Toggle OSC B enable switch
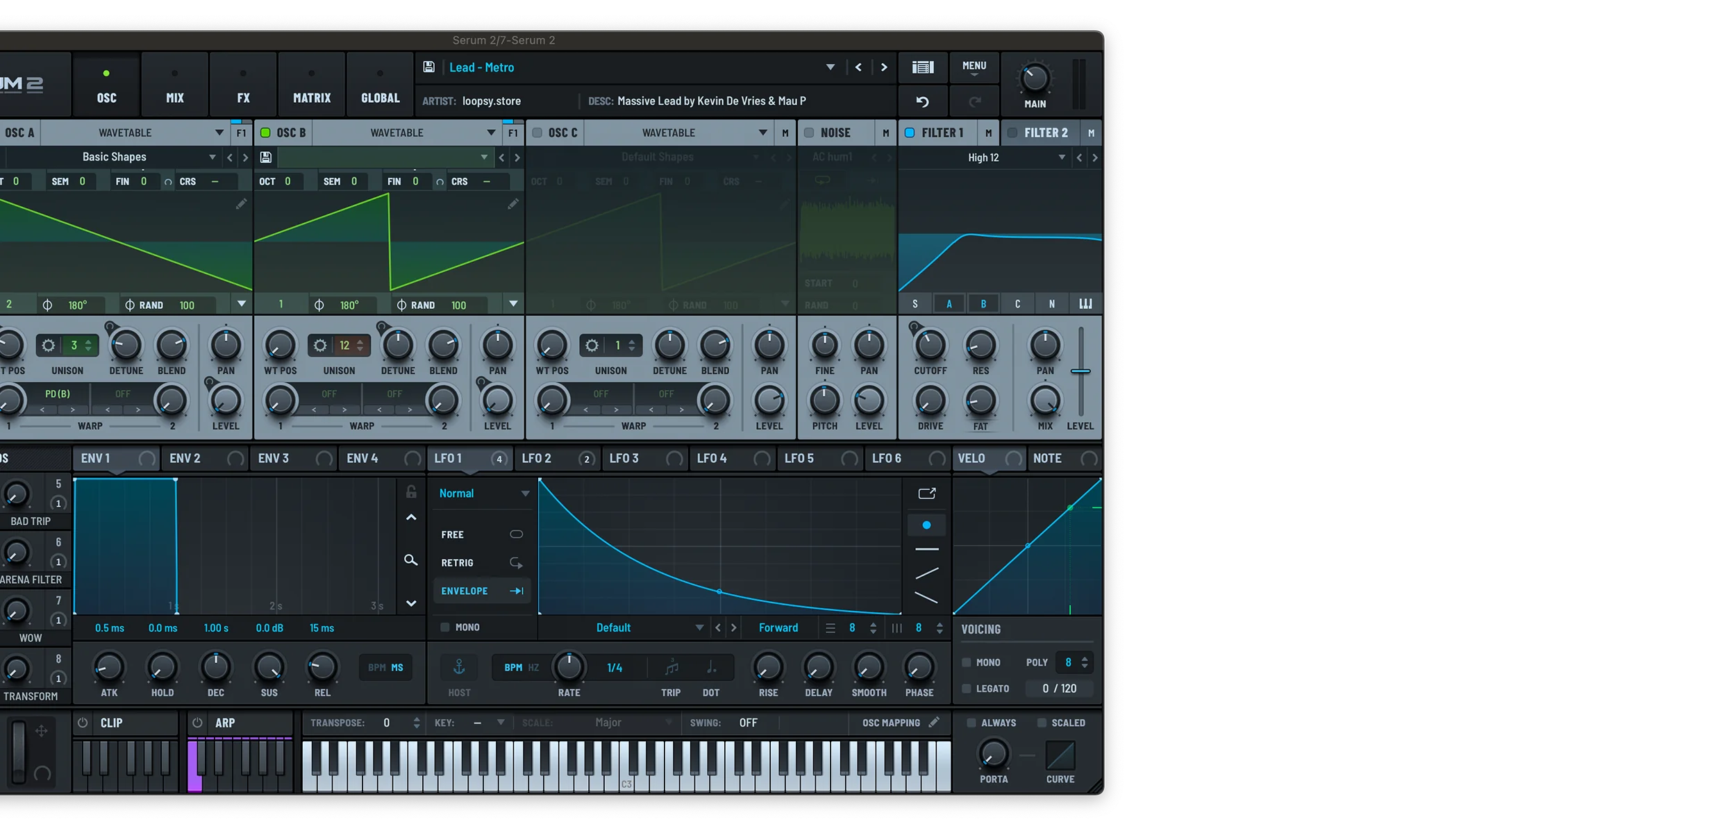Screen dimensions: 1736x833 click(265, 133)
